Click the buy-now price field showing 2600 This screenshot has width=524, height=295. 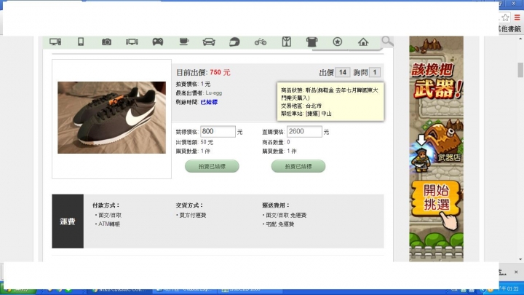(x=304, y=131)
